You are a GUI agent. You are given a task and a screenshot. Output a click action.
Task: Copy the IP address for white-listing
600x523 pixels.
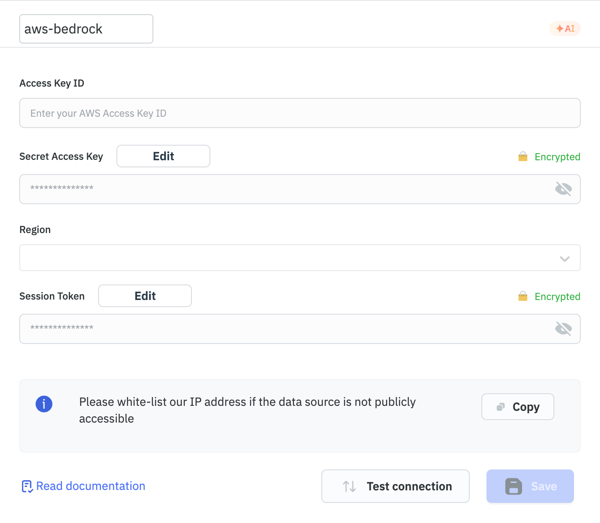click(x=518, y=406)
